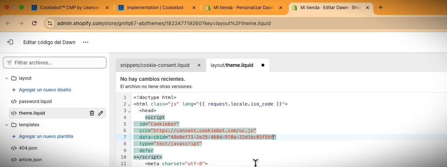The image size is (447, 167).
Task: Click the id="Cookiebot" code line
Action: (x=159, y=124)
